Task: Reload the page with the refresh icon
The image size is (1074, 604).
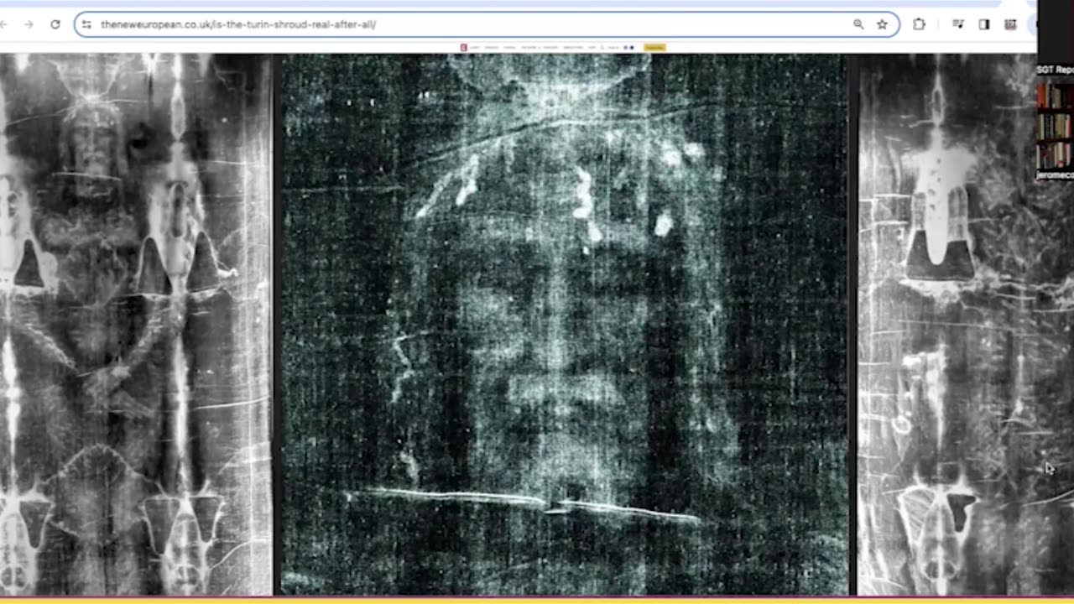Action: click(x=55, y=24)
